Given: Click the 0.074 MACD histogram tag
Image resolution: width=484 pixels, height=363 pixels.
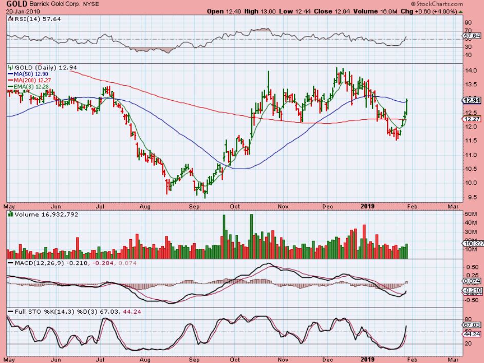Looking at the screenshot, I should pos(472,281).
